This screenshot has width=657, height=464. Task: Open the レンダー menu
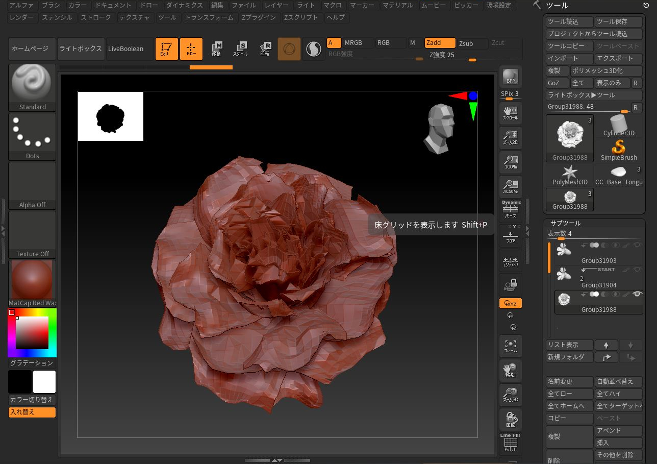[21, 17]
